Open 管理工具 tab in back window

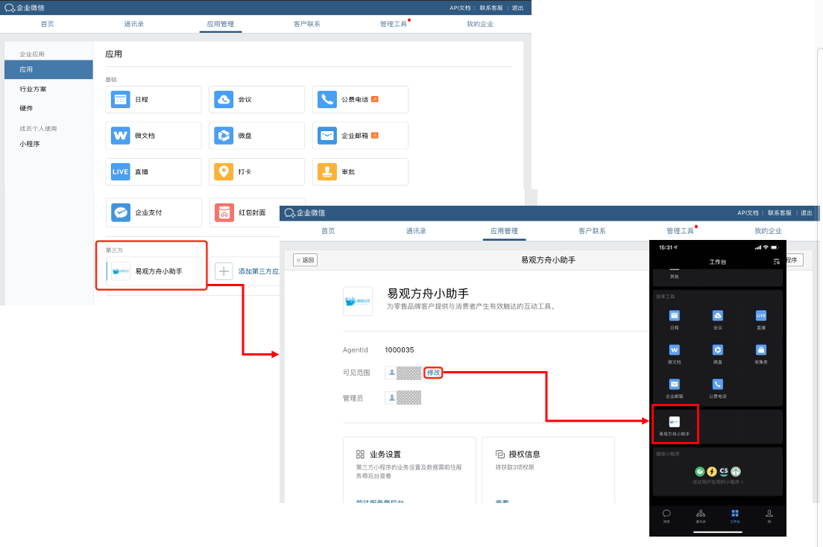click(x=394, y=24)
